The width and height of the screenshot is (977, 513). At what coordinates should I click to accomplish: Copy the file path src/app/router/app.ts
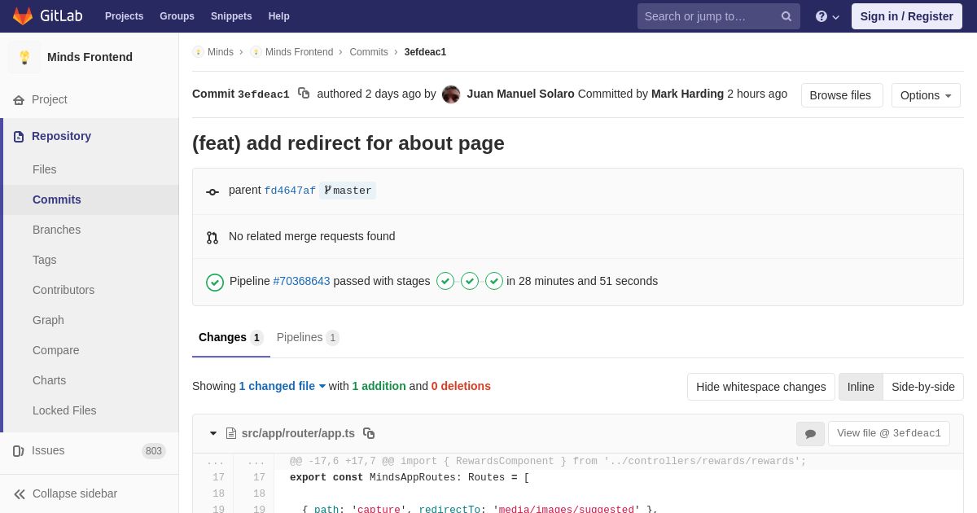[369, 433]
